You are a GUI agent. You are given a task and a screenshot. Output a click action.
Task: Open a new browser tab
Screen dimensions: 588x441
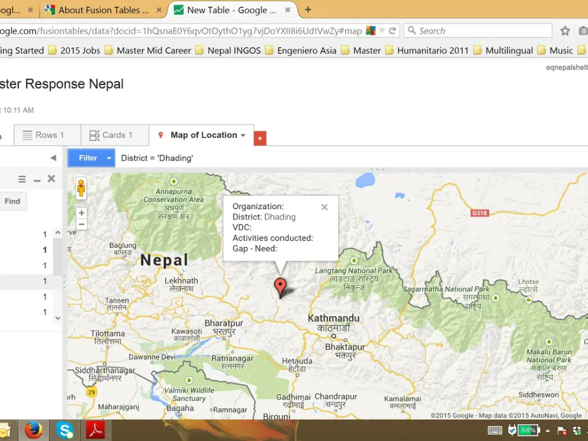(308, 10)
